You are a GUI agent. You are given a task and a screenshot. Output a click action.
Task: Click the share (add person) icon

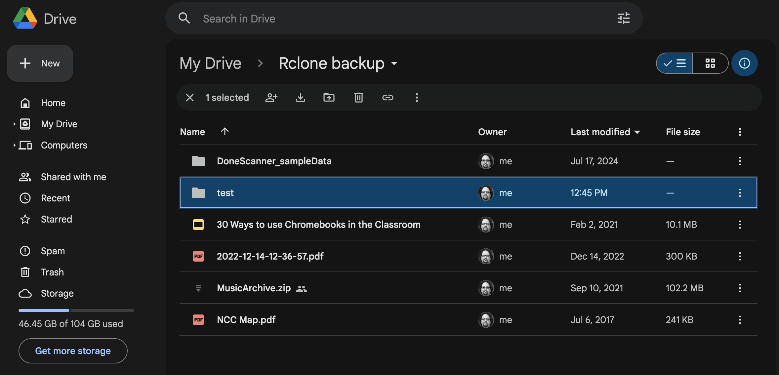pyautogui.click(x=271, y=98)
